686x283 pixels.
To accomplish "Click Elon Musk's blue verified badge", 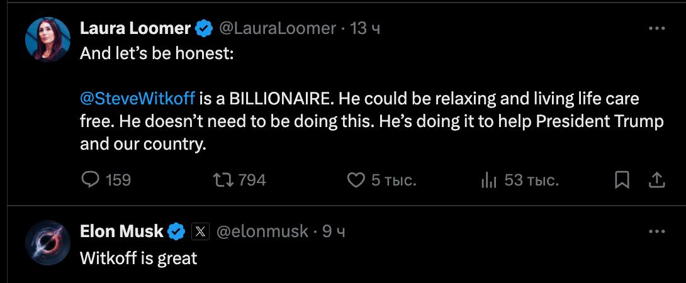I will pyautogui.click(x=176, y=231).
